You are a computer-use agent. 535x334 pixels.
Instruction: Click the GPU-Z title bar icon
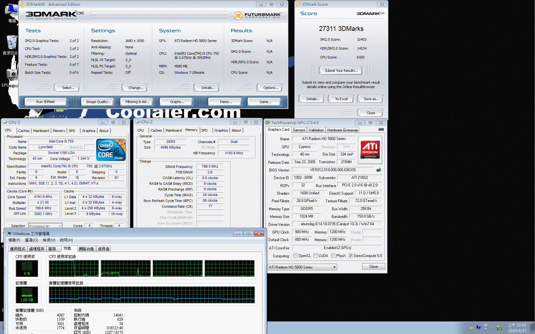click(268, 122)
